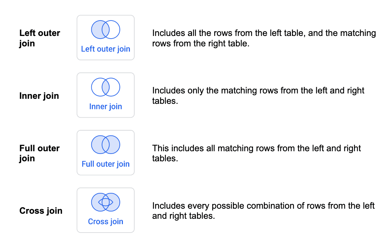Image resolution: width=392 pixels, height=247 pixels.
Task: Click the description starting "This includes all matching rows"
Action: pos(256,153)
